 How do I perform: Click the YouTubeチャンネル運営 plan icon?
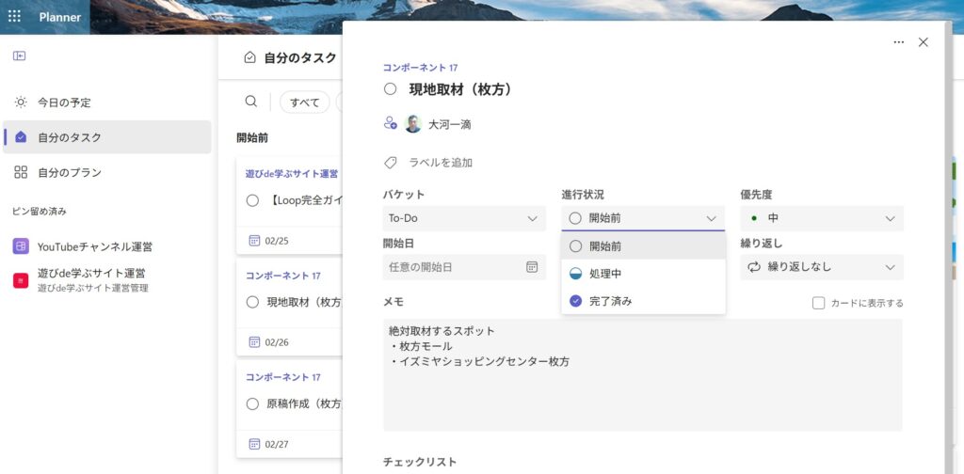point(21,246)
